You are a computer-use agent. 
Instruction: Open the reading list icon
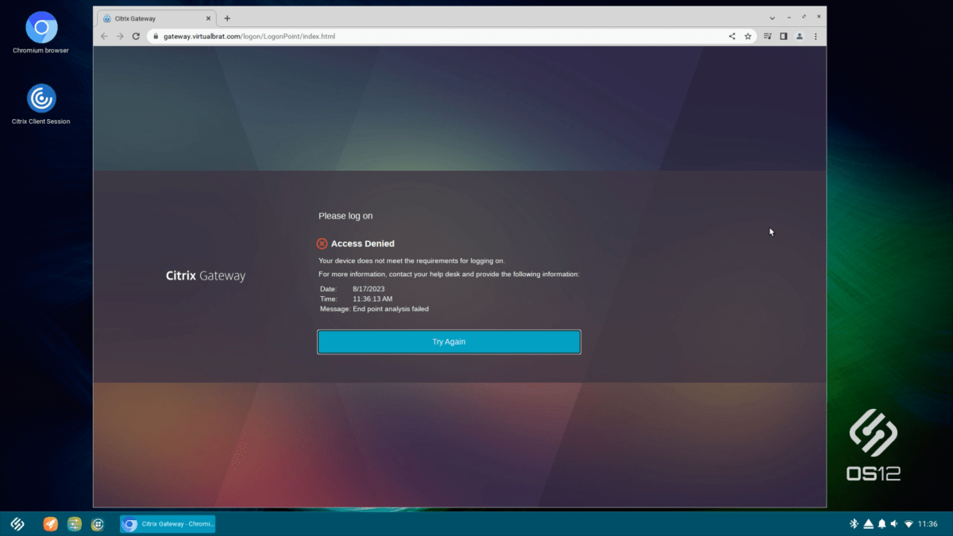click(767, 36)
